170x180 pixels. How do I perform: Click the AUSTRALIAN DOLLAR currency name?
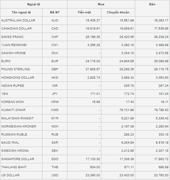click(18, 21)
